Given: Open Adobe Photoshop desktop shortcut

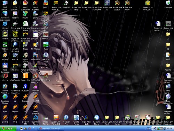Looking at the screenshot, I should (x=5, y=87).
